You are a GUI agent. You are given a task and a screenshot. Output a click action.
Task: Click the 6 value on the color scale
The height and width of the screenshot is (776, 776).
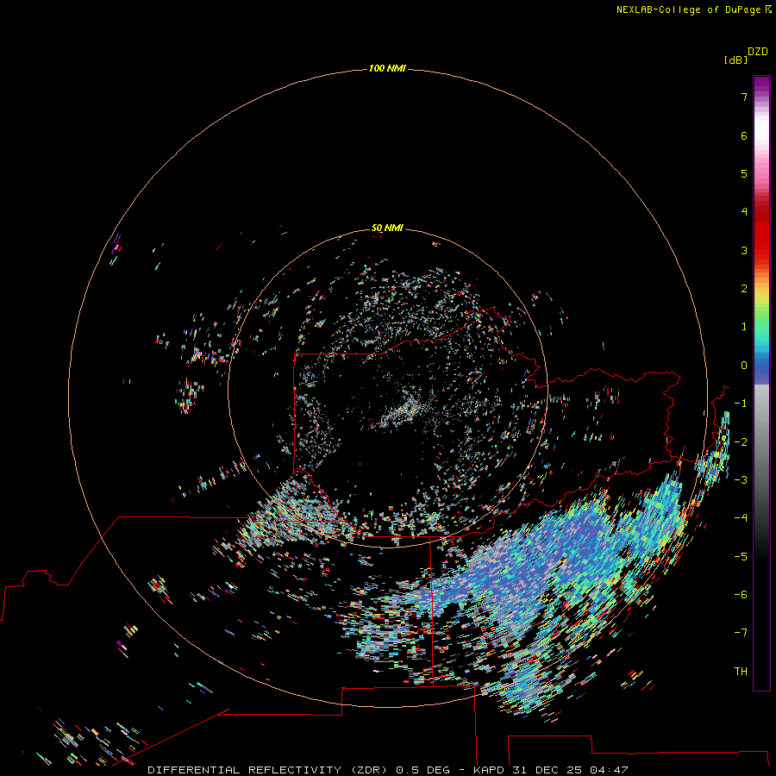(744, 135)
